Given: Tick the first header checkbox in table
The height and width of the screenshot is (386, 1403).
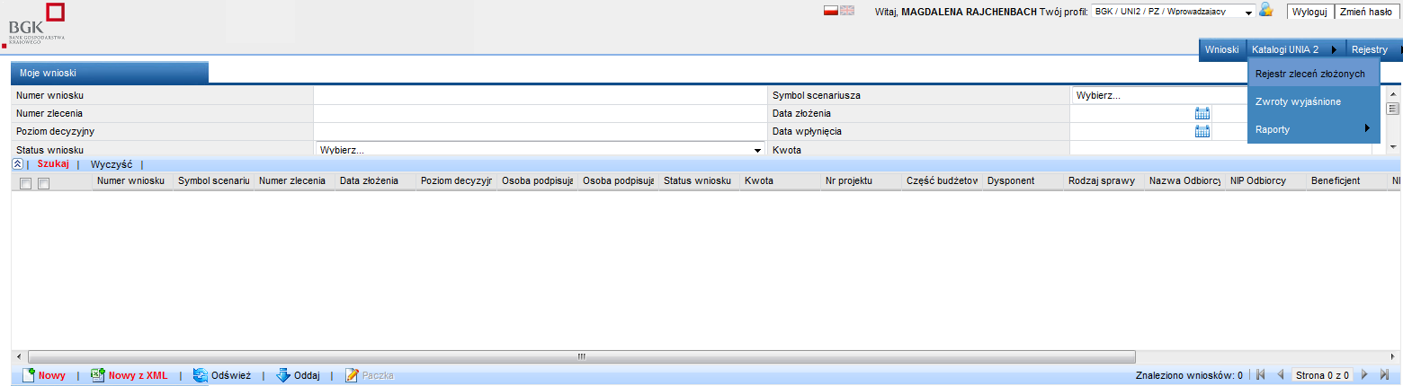Looking at the screenshot, I should [x=25, y=183].
